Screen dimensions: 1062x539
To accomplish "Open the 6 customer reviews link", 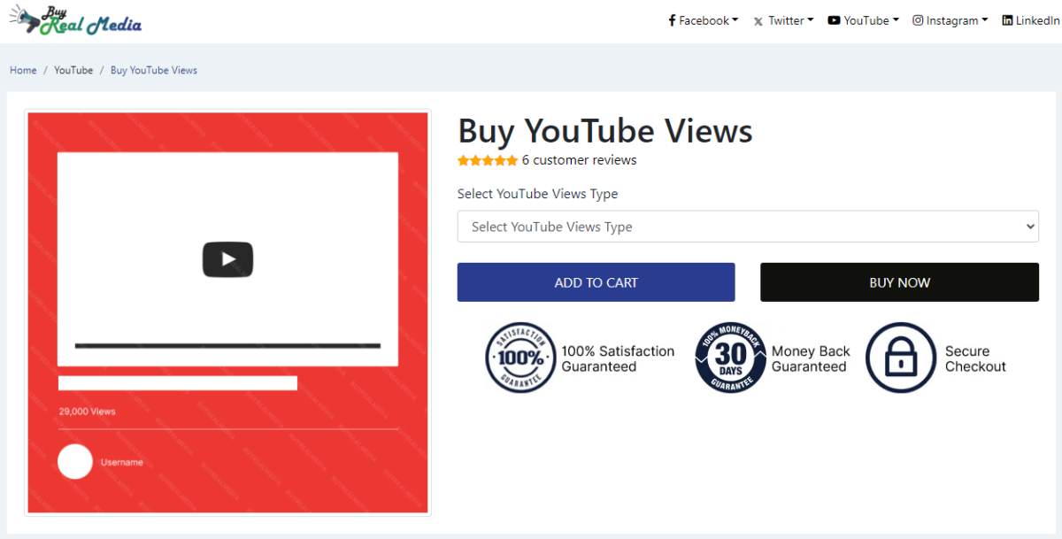I will coord(579,160).
